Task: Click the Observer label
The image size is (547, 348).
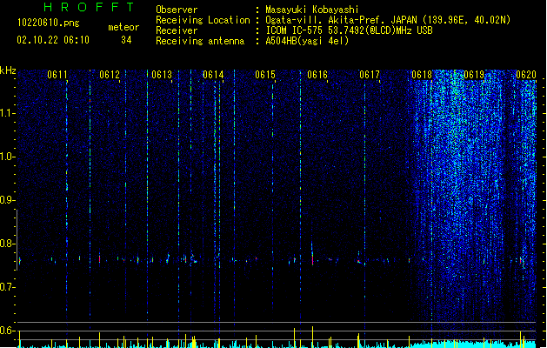Action: (x=177, y=10)
